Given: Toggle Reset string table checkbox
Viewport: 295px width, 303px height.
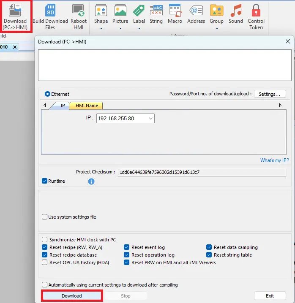Looking at the screenshot, I should 209,255.
